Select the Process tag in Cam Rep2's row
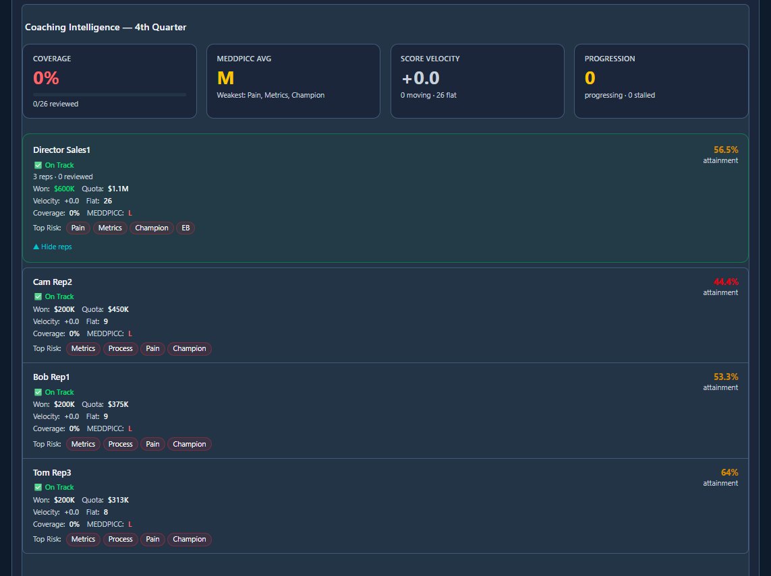Viewport: 771px width, 576px height. [120, 348]
